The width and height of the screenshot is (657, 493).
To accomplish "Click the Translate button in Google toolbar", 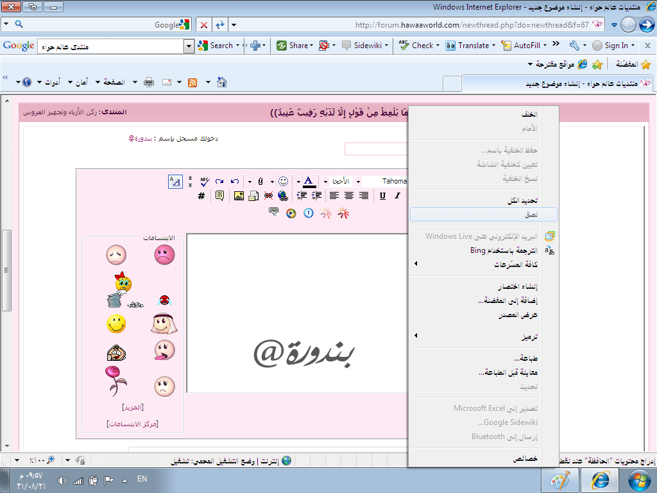I will pyautogui.click(x=470, y=46).
